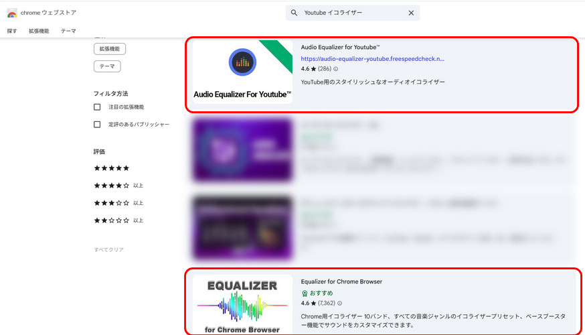Enable the 定評のあるパブリッシャー checkbox

tap(97, 125)
